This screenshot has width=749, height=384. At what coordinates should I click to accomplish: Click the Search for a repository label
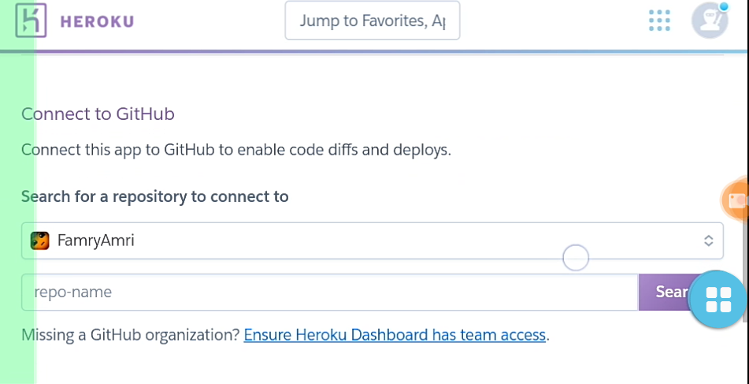155,196
